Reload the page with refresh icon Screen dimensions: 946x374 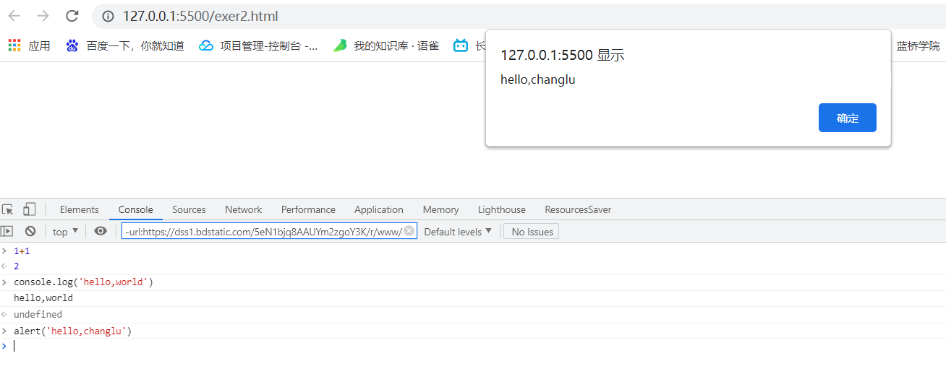tap(72, 16)
